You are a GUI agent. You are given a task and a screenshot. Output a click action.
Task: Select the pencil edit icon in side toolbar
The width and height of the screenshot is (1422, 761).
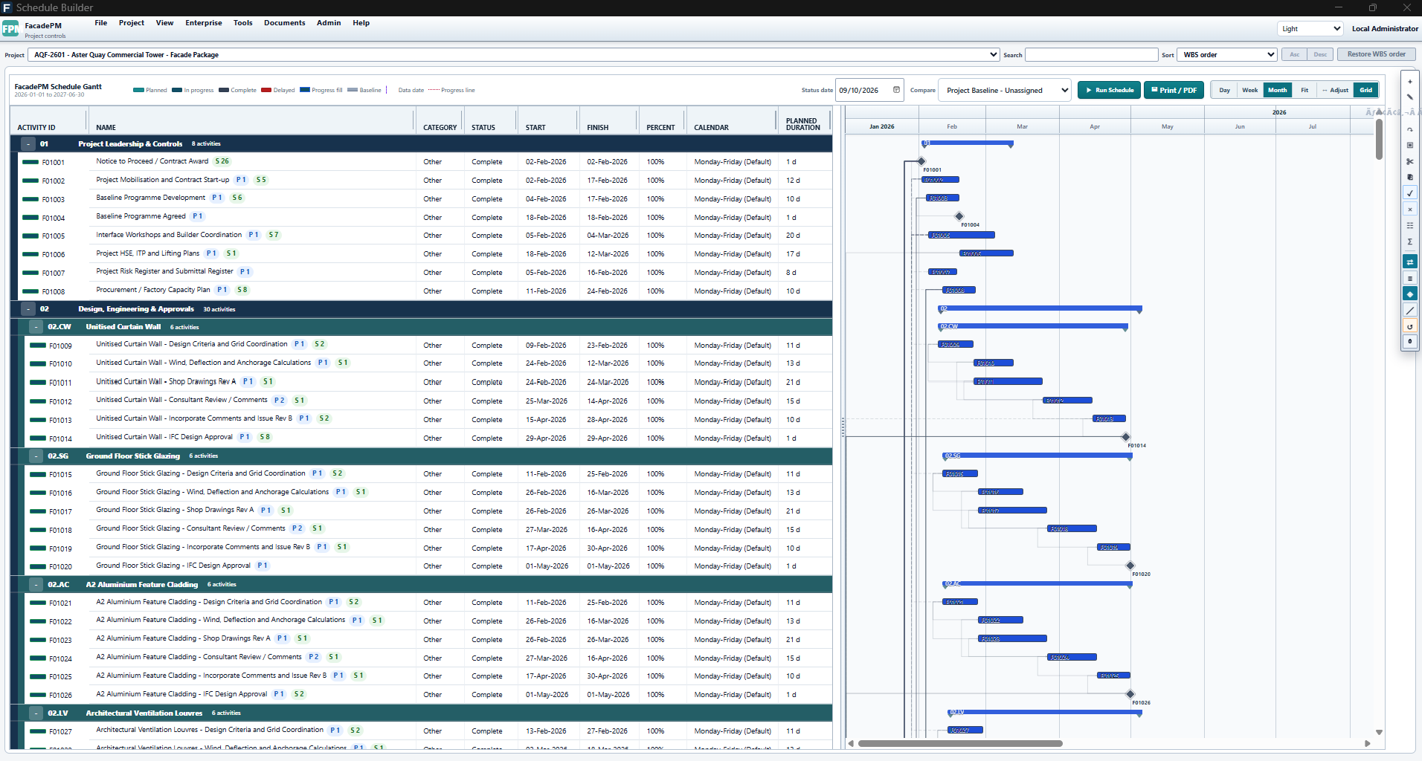pos(1409,97)
